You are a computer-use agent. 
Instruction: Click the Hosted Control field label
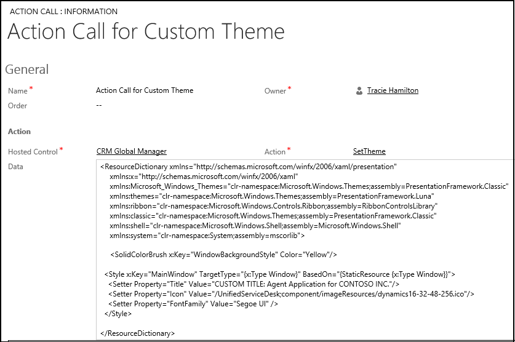click(x=33, y=152)
